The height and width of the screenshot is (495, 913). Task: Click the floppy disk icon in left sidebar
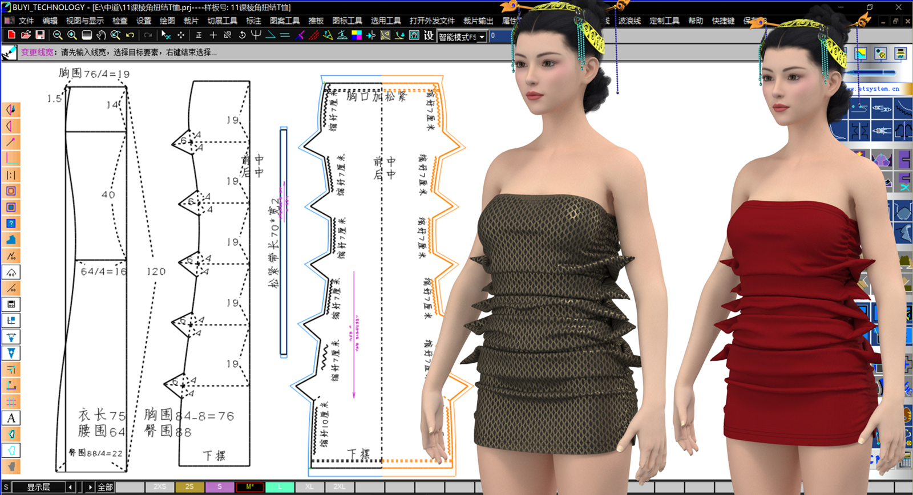11,304
